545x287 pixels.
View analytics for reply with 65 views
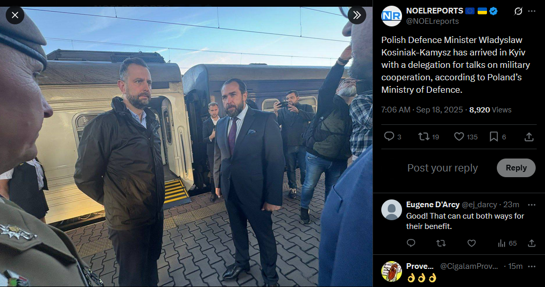pos(507,243)
